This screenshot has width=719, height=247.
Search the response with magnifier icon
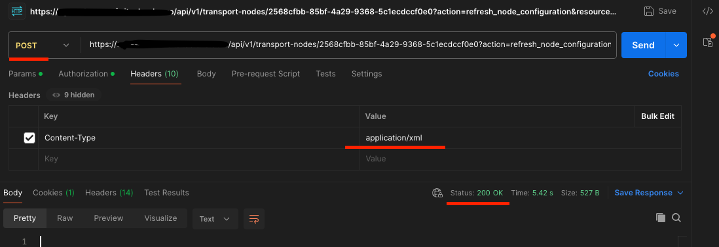click(x=676, y=218)
